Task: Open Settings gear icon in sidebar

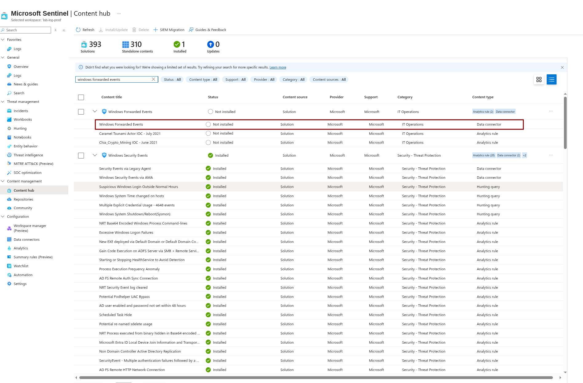Action: (x=9, y=284)
